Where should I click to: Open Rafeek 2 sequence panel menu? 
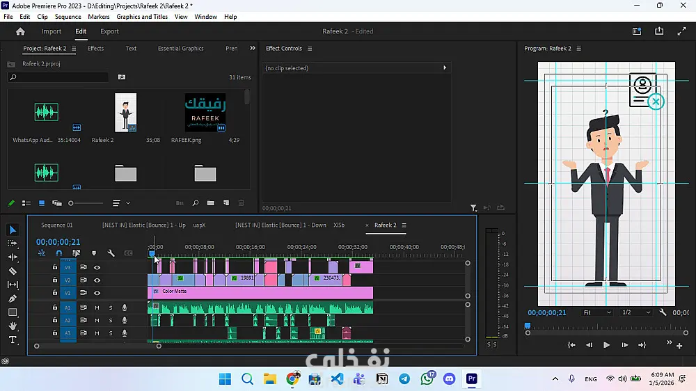404,225
